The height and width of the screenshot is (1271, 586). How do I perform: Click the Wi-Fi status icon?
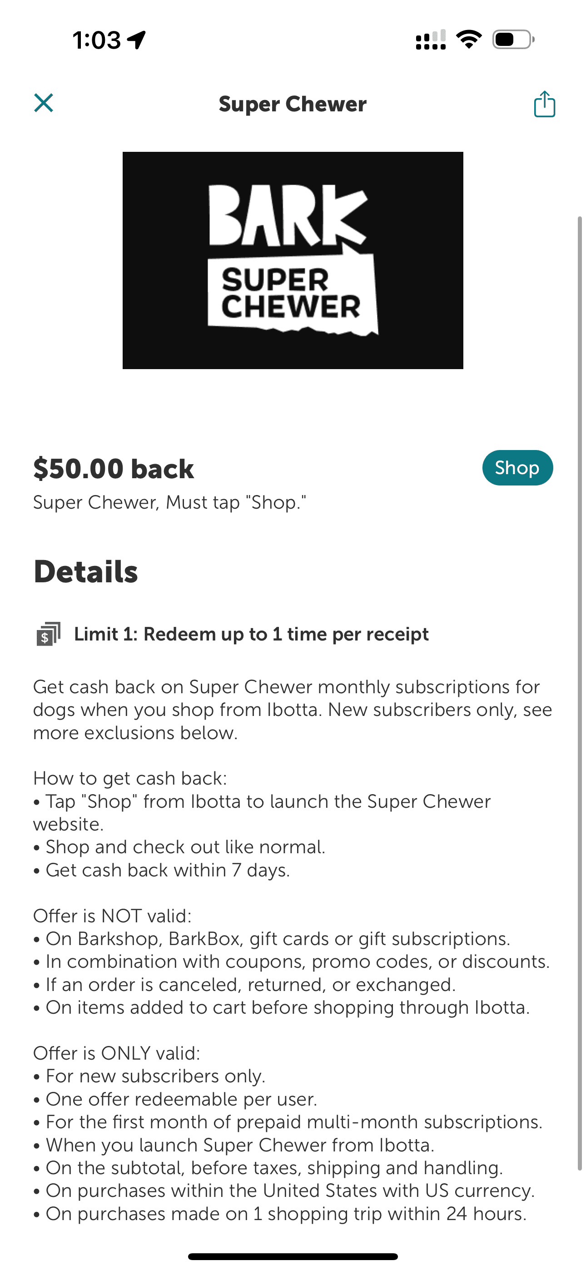tap(469, 40)
